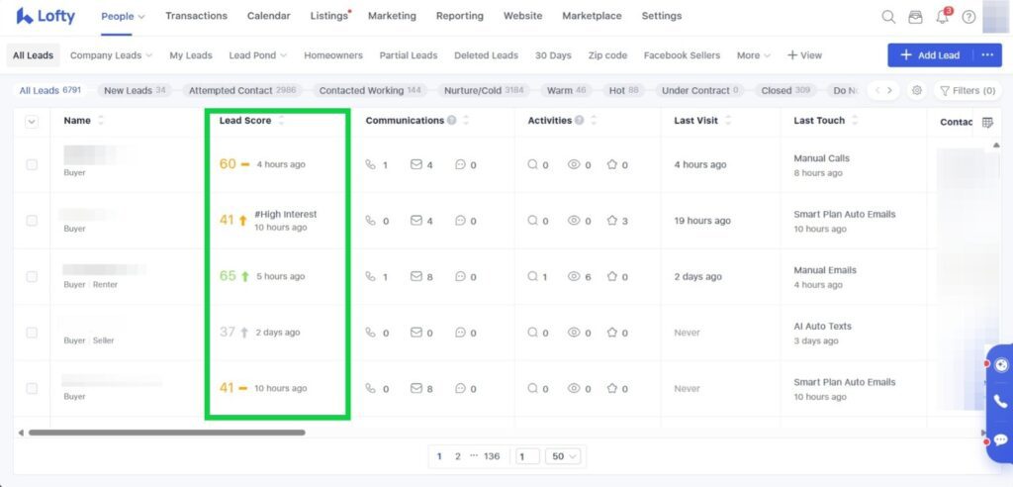Open the floating dialer phone widget

(x=1001, y=402)
